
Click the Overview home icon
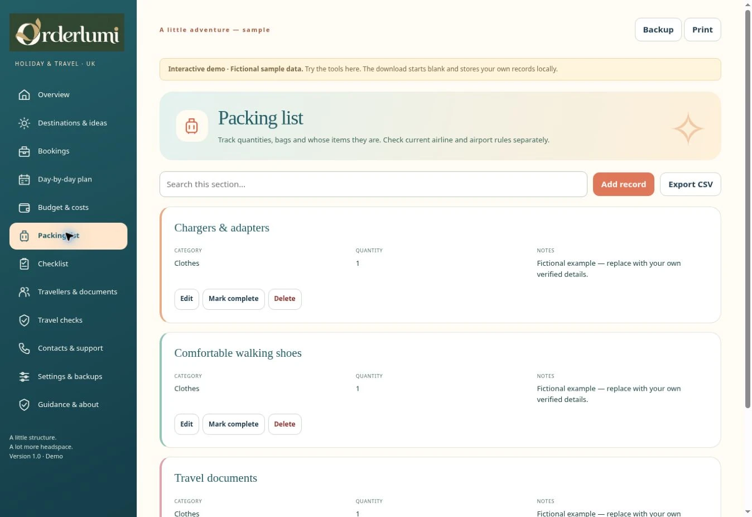click(24, 95)
